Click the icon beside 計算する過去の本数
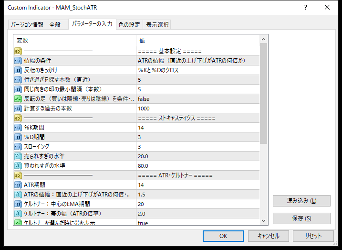The height and width of the screenshot is (250, 342). coord(18,109)
